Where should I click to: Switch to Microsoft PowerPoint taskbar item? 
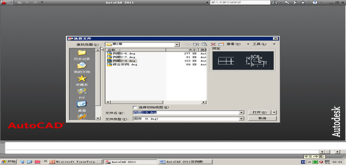click(76, 162)
